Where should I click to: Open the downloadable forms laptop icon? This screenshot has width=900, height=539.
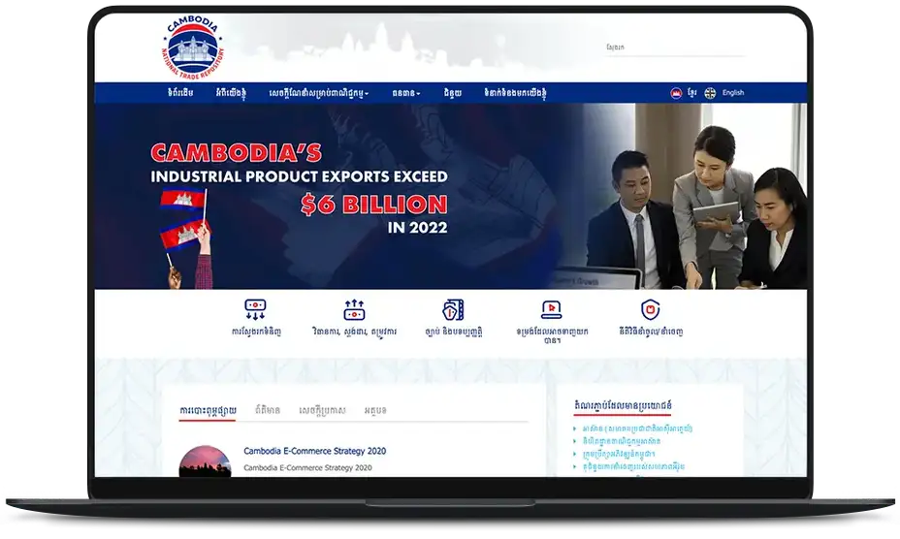click(551, 309)
